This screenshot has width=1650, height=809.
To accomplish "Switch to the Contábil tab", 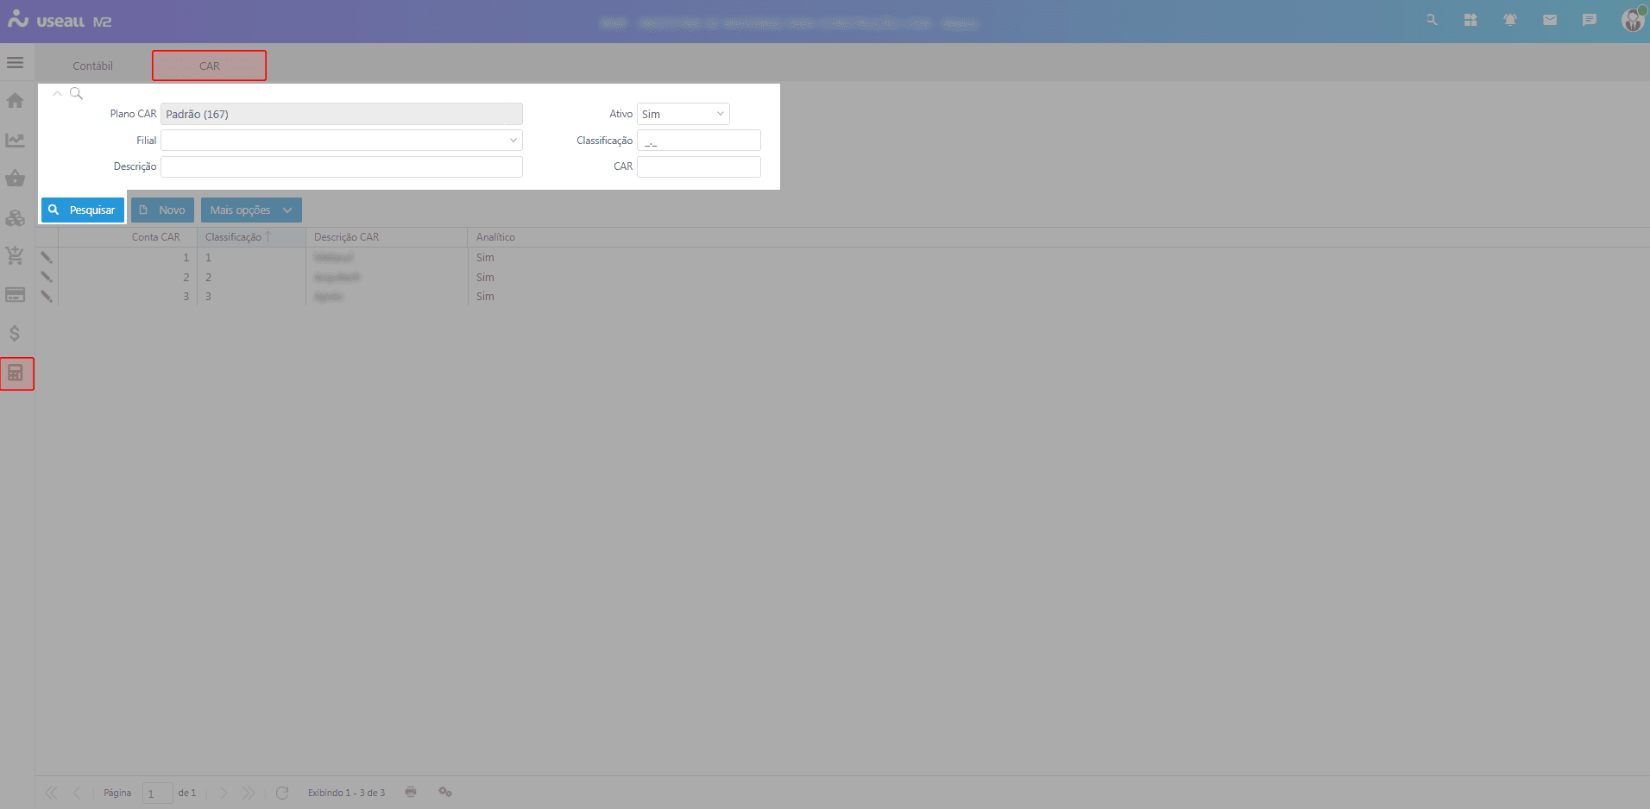I will [x=92, y=66].
